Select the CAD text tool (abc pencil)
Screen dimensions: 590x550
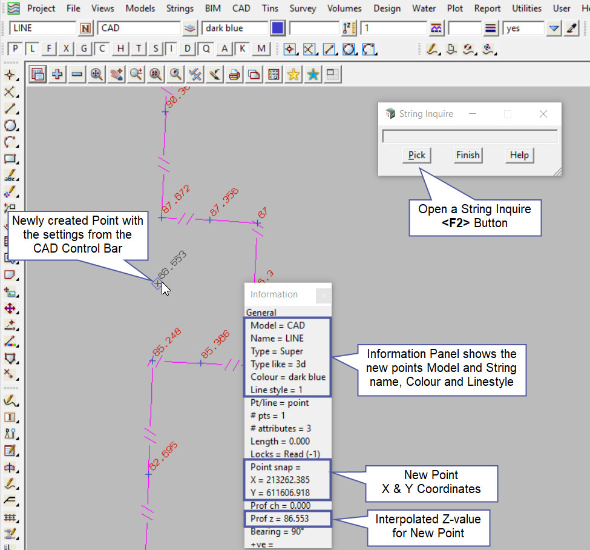(x=10, y=177)
